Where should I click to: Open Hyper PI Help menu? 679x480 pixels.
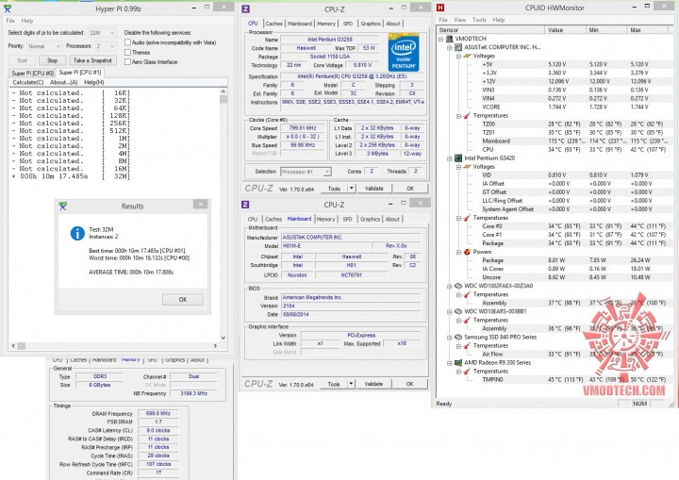(x=27, y=21)
